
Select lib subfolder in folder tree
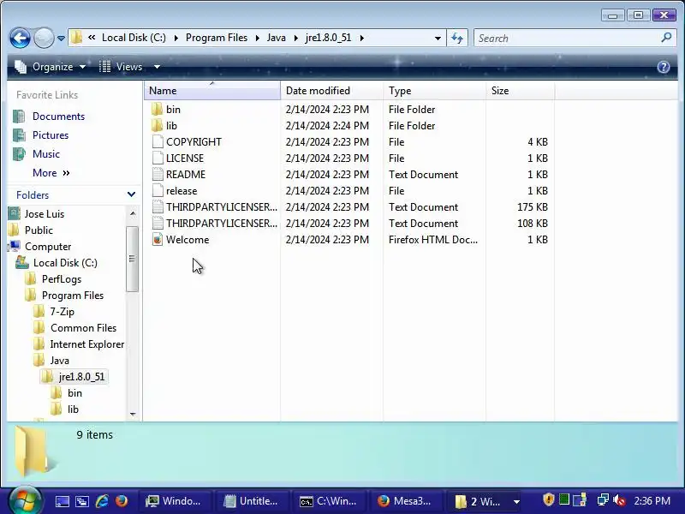coord(73,409)
